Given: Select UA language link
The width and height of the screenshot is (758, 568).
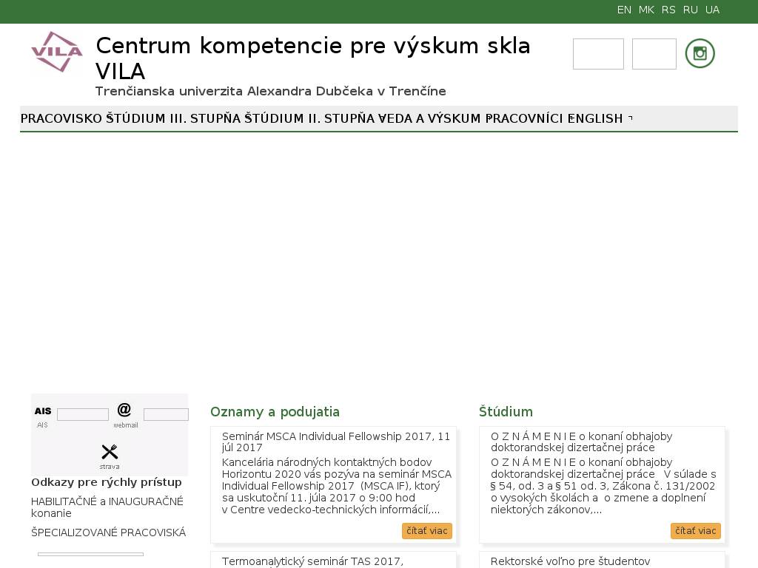Looking at the screenshot, I should click(x=712, y=10).
